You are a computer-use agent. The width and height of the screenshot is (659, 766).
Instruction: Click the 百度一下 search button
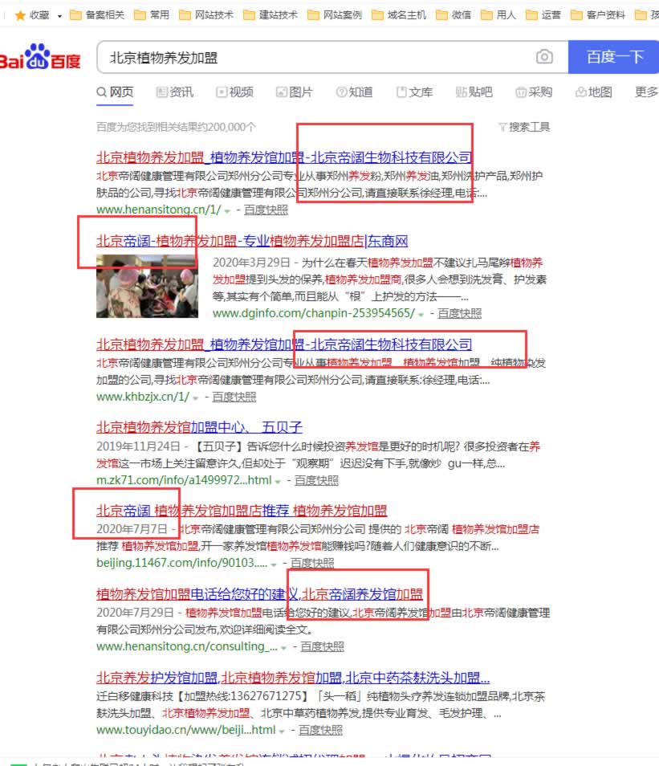pos(615,57)
